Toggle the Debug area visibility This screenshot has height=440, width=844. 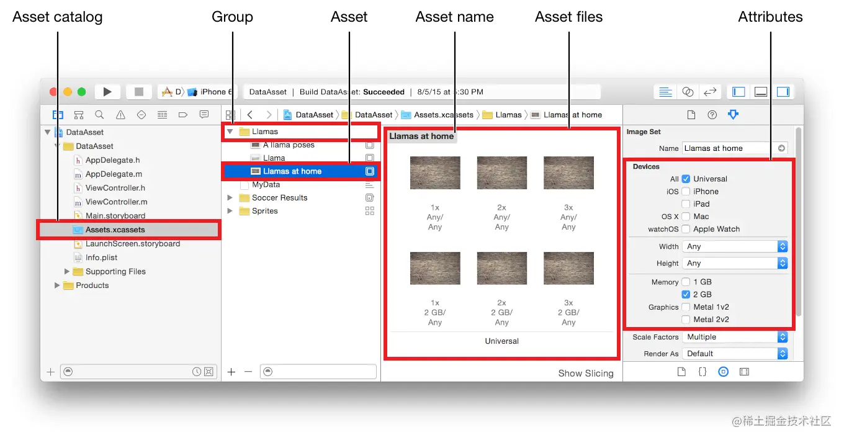pos(761,92)
